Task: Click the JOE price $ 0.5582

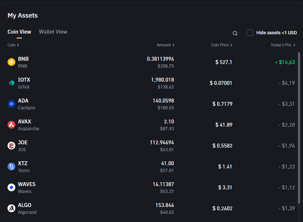Action: [x=222, y=146]
